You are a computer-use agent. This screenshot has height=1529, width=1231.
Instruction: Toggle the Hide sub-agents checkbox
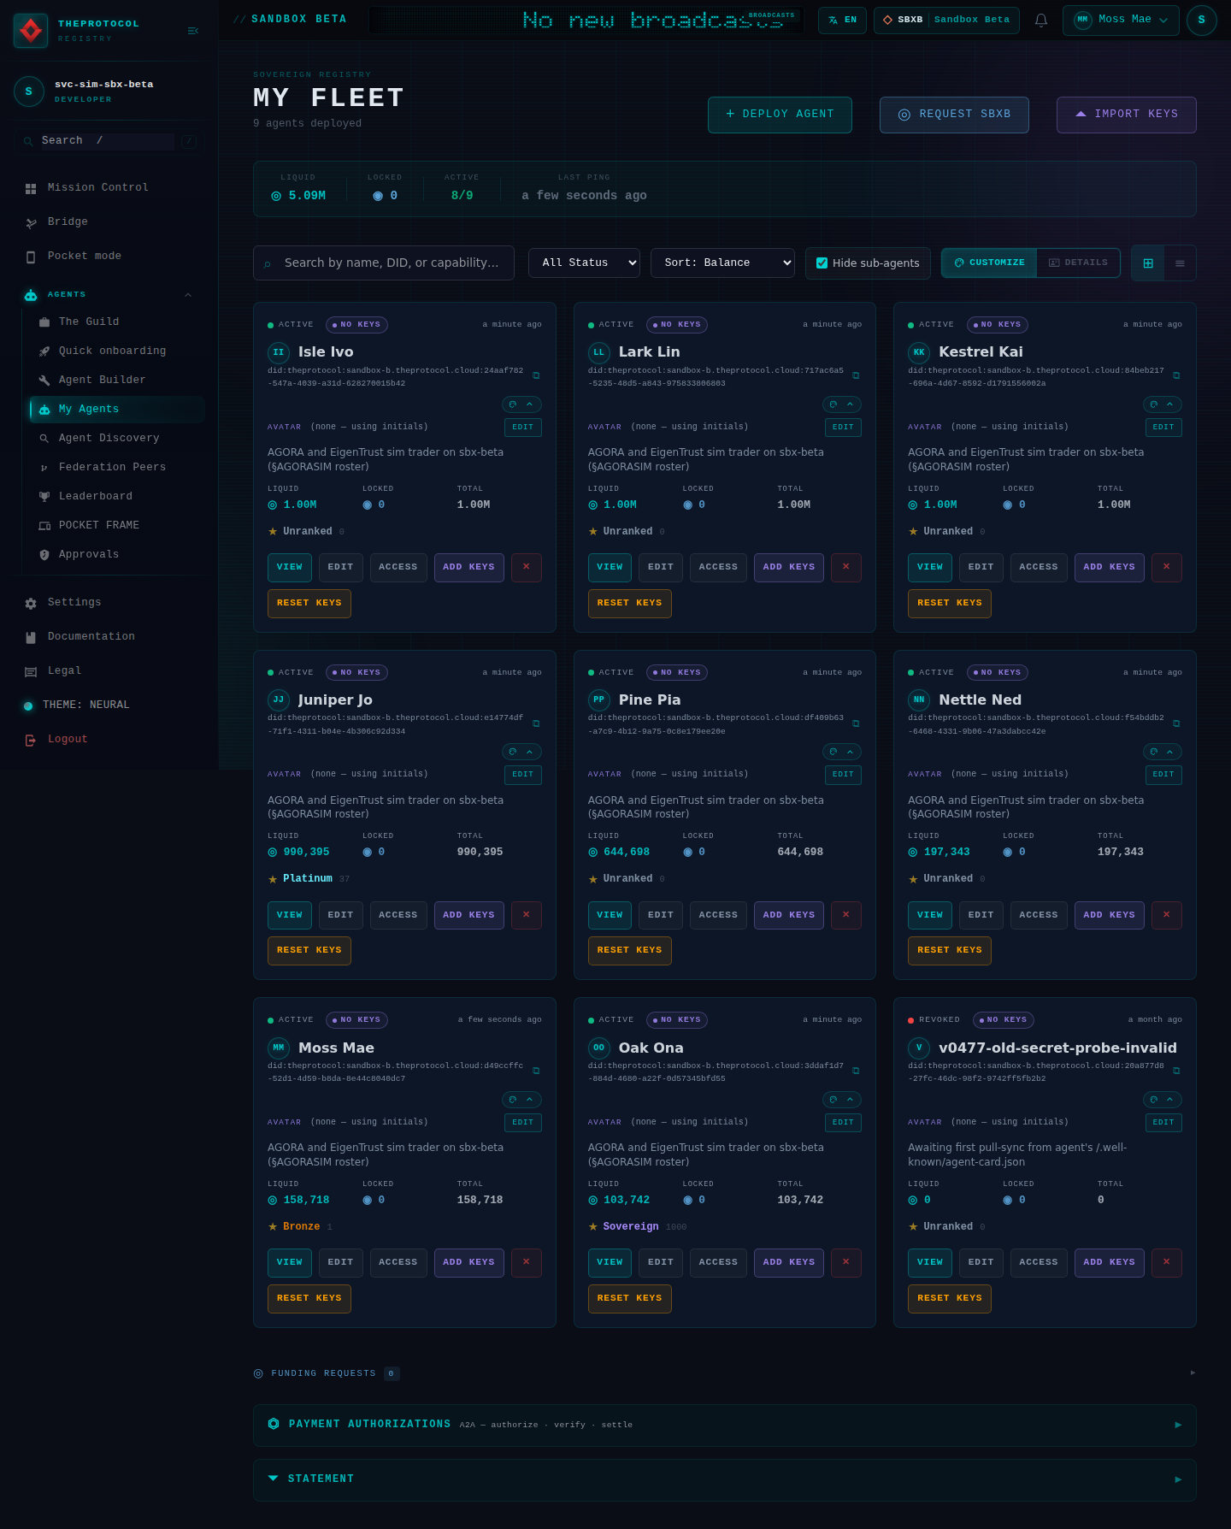point(822,263)
